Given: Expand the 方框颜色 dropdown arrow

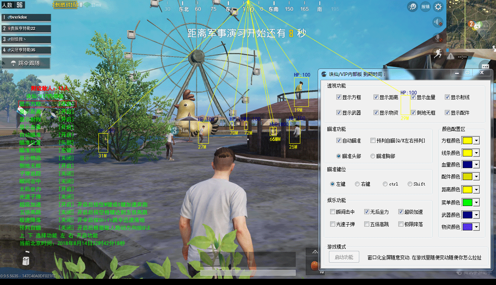Looking at the screenshot, I should click(476, 141).
